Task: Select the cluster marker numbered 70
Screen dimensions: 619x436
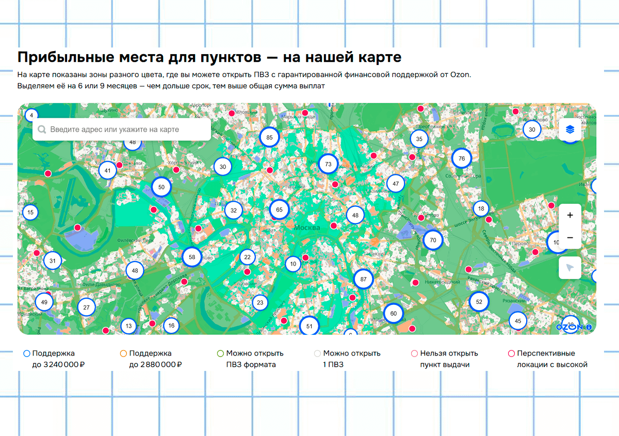Action: coord(433,240)
